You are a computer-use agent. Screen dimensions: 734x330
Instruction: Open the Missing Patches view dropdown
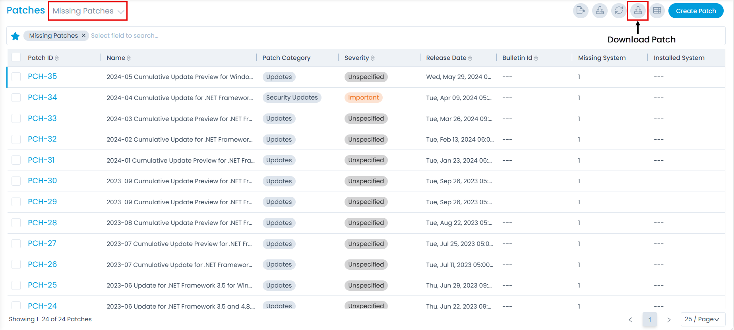[88, 11]
